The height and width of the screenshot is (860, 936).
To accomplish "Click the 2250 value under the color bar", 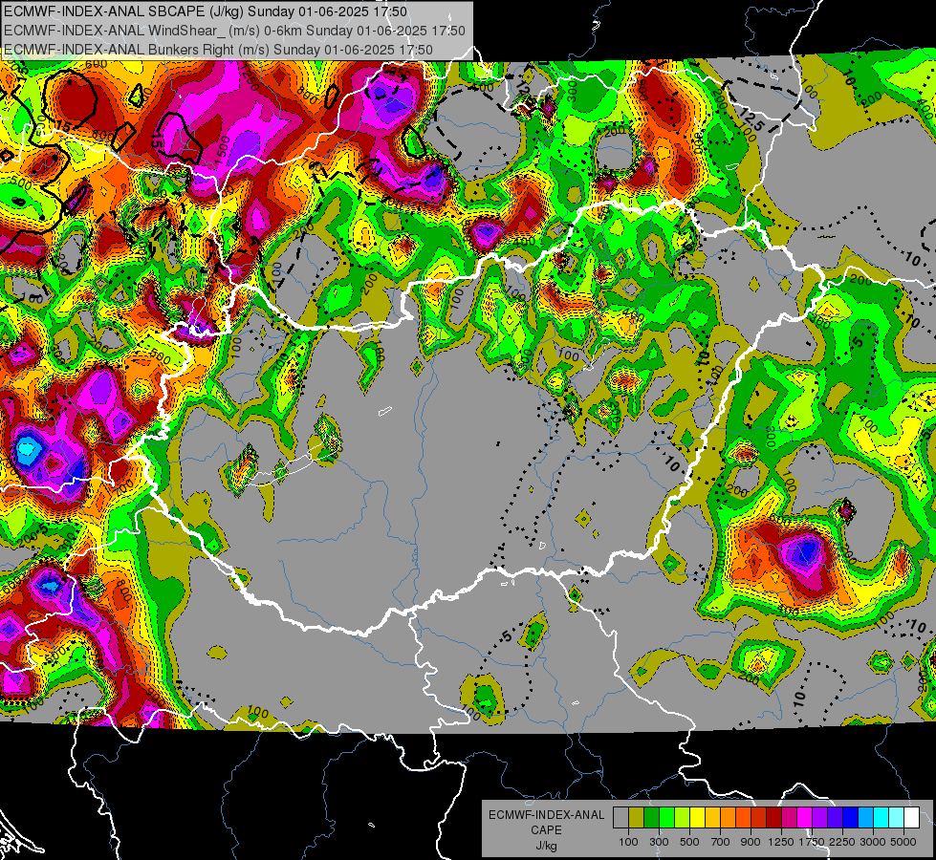I will pos(842,842).
